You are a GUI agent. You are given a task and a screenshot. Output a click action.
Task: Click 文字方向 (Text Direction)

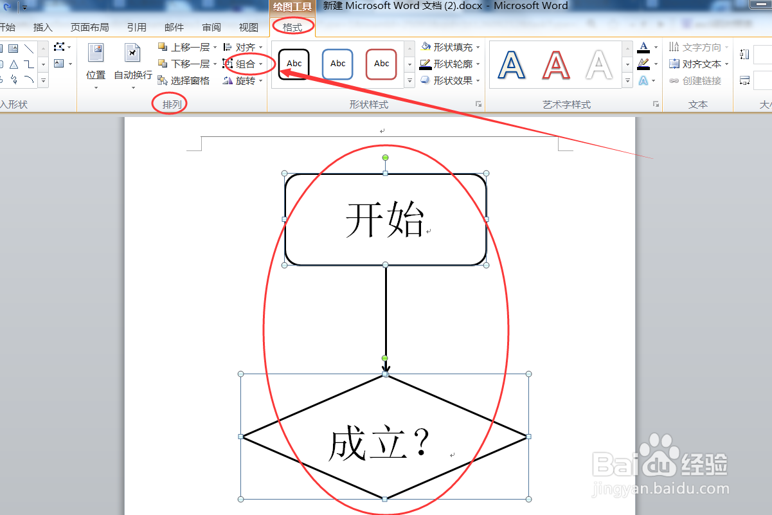(699, 47)
